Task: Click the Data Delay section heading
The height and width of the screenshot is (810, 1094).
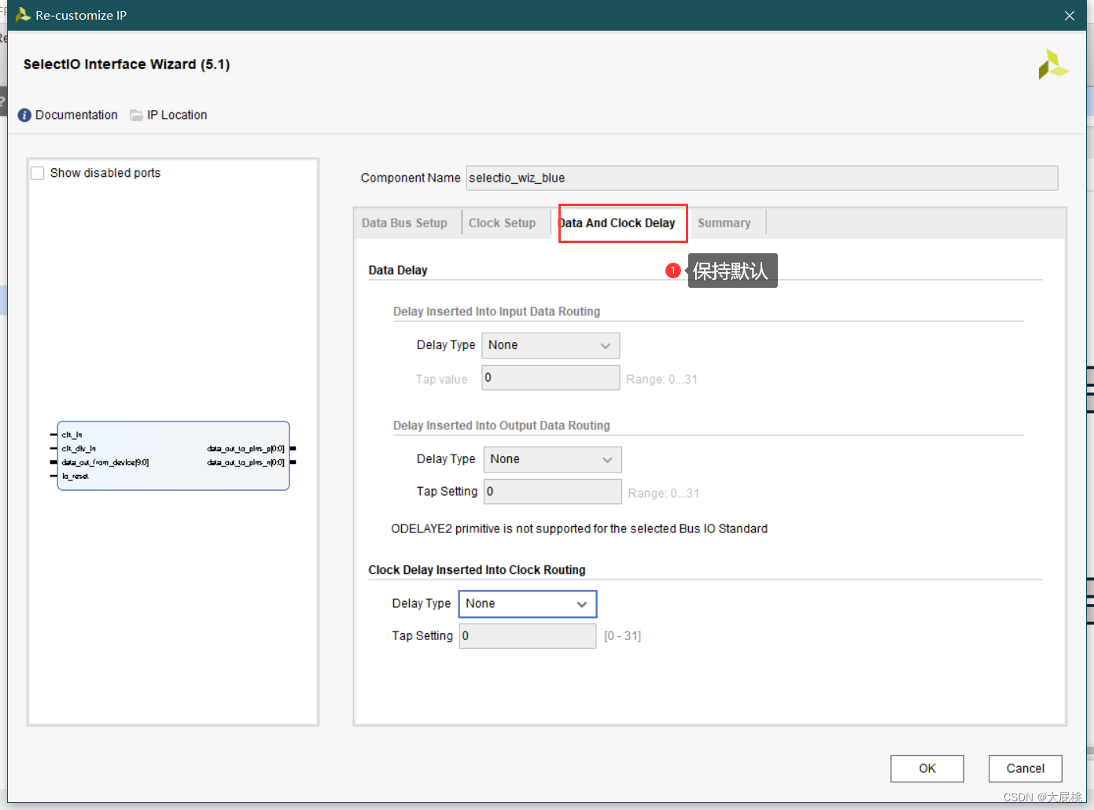Action: pyautogui.click(x=398, y=270)
